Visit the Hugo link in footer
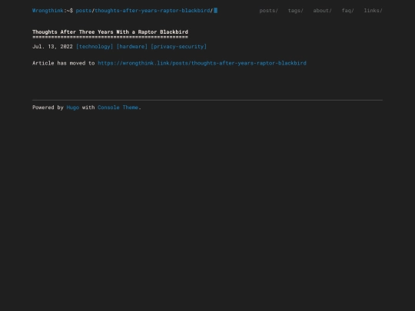The width and height of the screenshot is (415, 311). [73, 108]
